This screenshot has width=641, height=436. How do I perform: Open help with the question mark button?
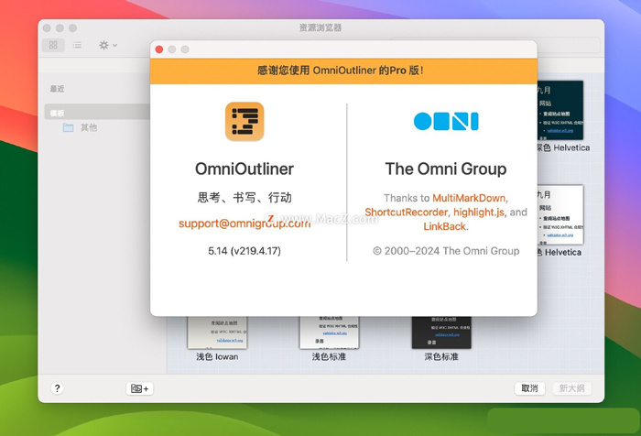coord(57,388)
